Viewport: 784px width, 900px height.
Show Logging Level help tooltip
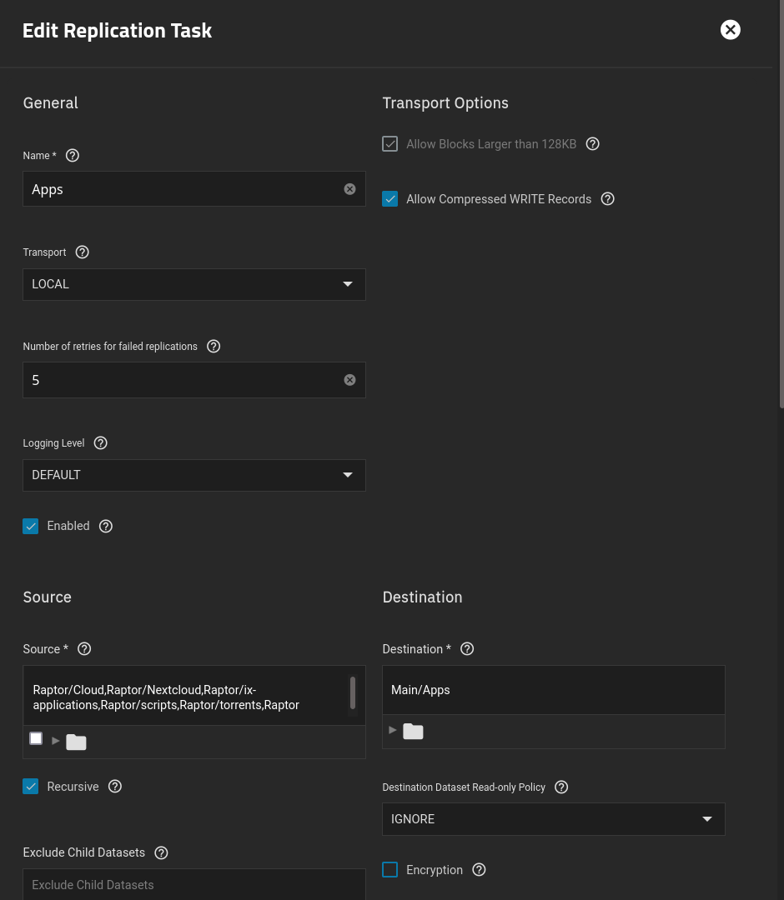(101, 443)
